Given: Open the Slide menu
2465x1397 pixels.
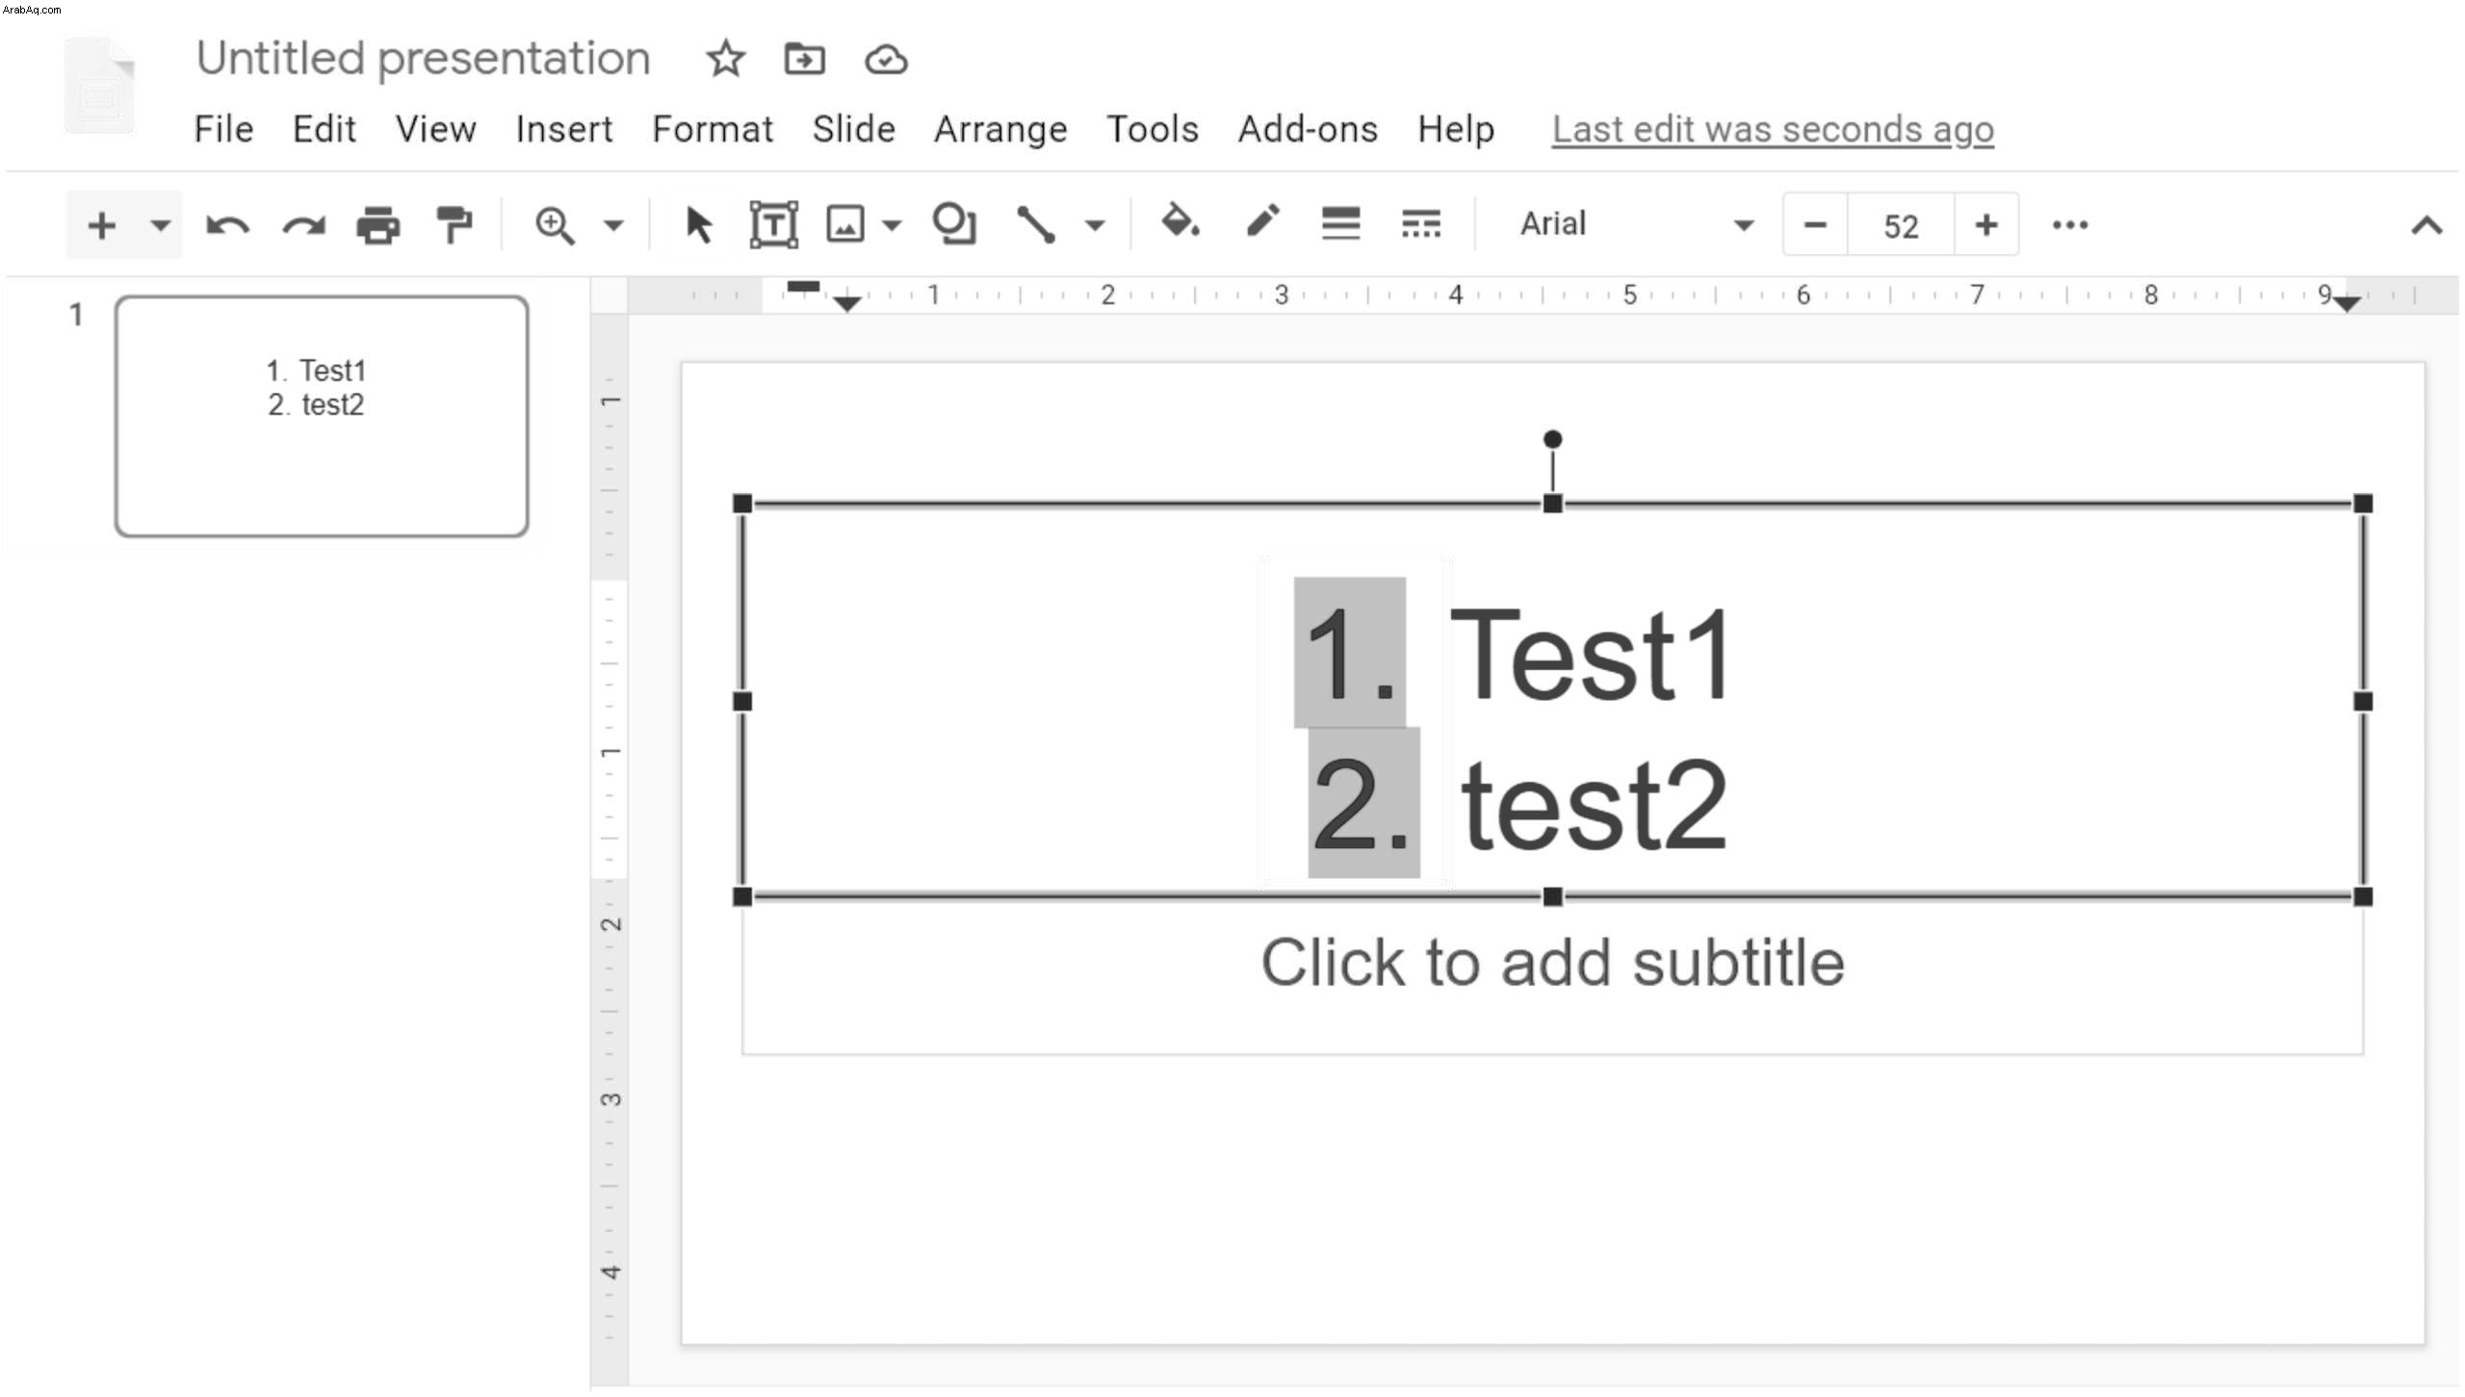Looking at the screenshot, I should (x=854, y=129).
